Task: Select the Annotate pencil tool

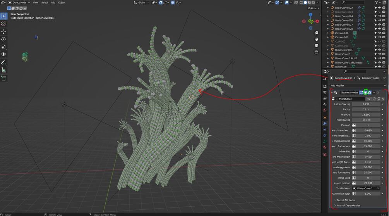Action: click(x=3, y=62)
